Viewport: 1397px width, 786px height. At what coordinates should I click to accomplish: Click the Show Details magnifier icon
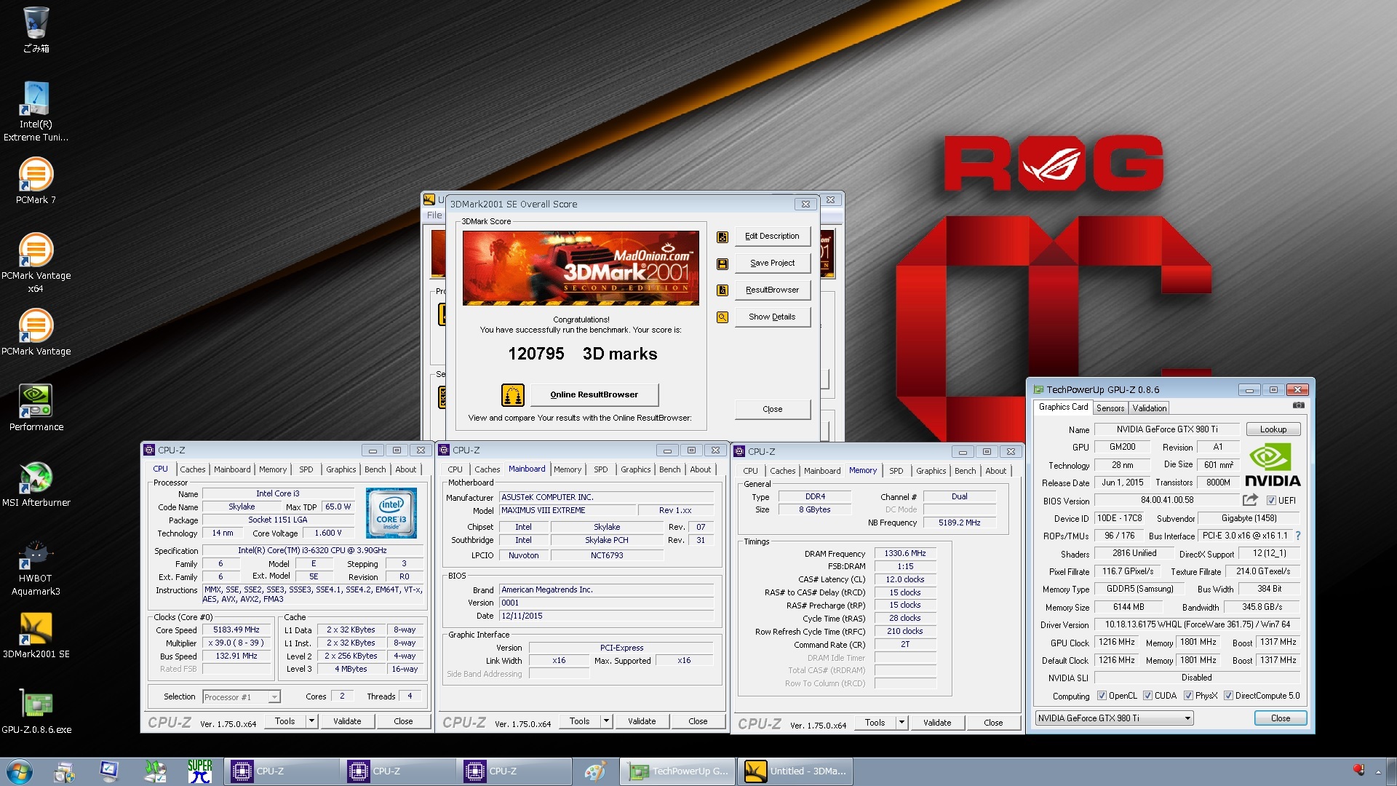click(x=723, y=317)
